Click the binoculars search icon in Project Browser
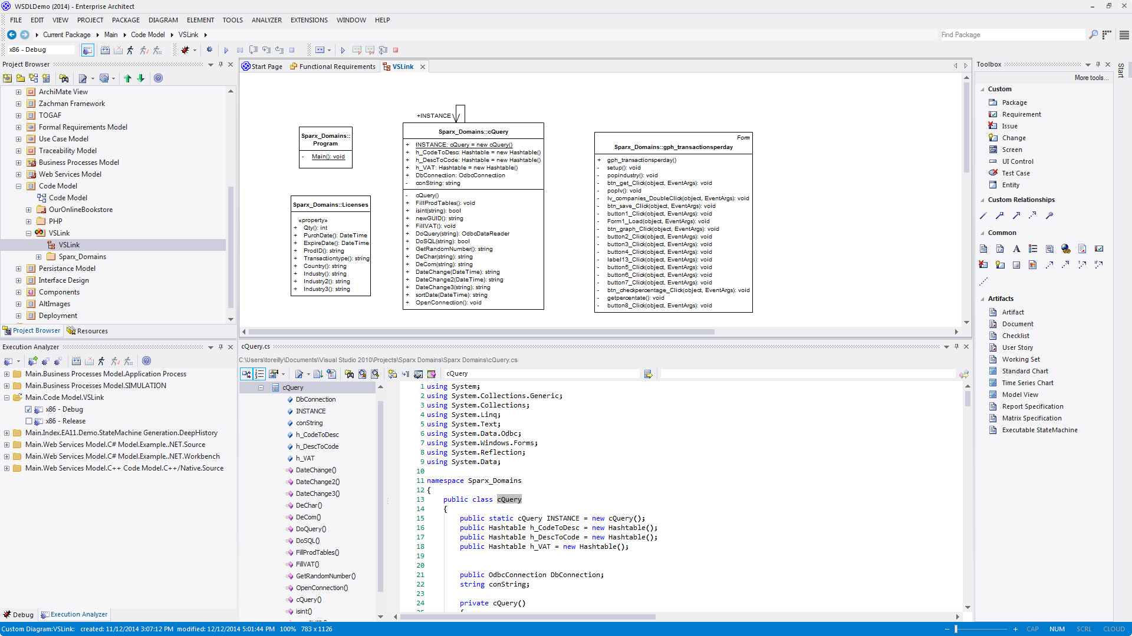 click(64, 78)
